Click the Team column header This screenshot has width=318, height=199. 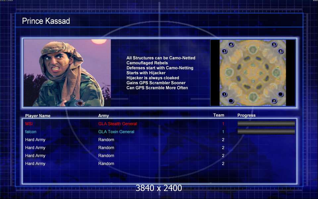[219, 115]
